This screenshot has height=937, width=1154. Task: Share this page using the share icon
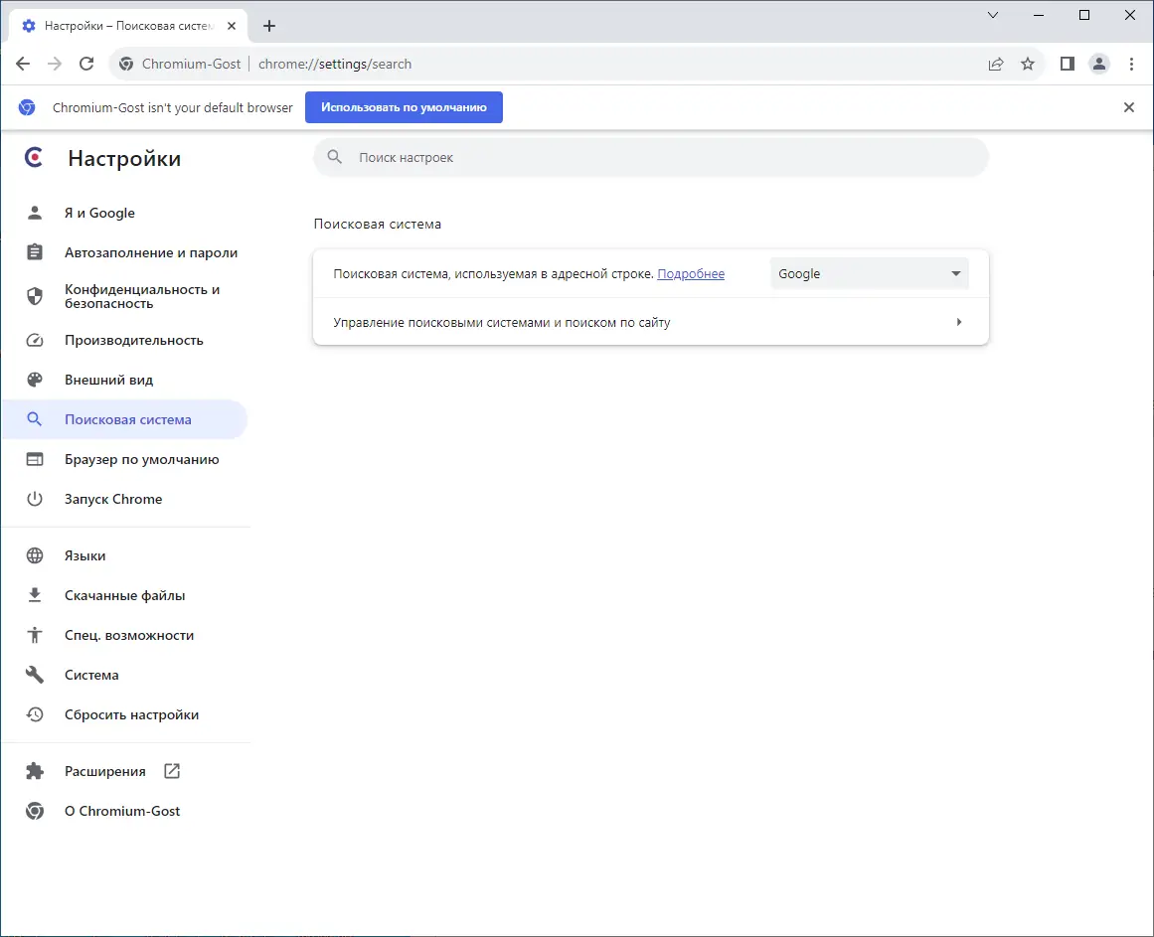point(996,64)
